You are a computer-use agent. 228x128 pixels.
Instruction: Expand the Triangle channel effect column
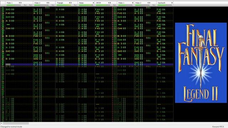(71, 3)
